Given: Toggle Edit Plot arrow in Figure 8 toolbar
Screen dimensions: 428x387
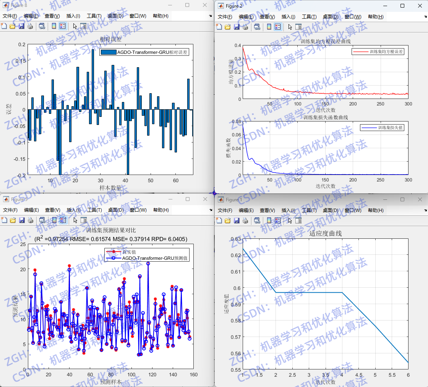Looking at the screenshot, I should [75, 26].
